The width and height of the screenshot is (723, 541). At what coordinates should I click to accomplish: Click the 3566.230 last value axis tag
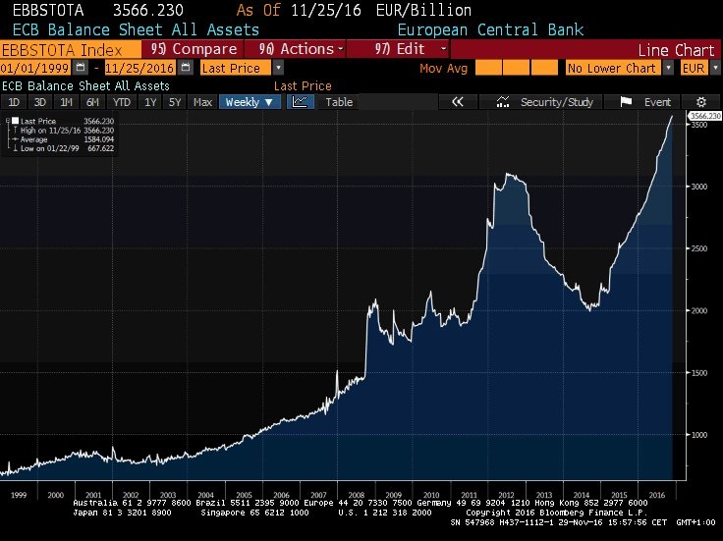coord(704,116)
